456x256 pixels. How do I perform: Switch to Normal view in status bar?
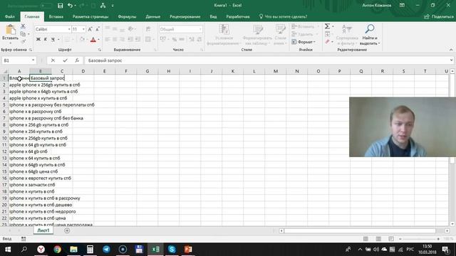pyautogui.click(x=366, y=239)
